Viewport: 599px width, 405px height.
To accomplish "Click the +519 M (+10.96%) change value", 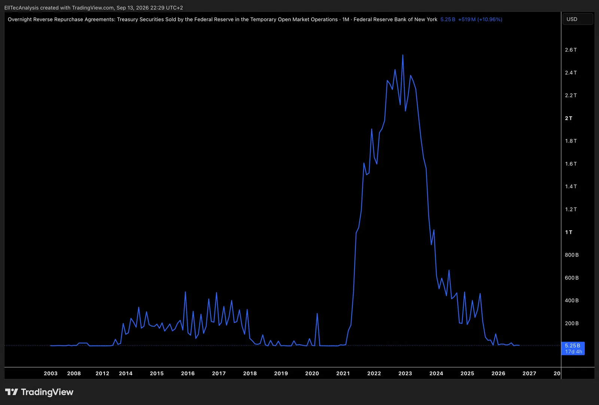I will (x=480, y=19).
